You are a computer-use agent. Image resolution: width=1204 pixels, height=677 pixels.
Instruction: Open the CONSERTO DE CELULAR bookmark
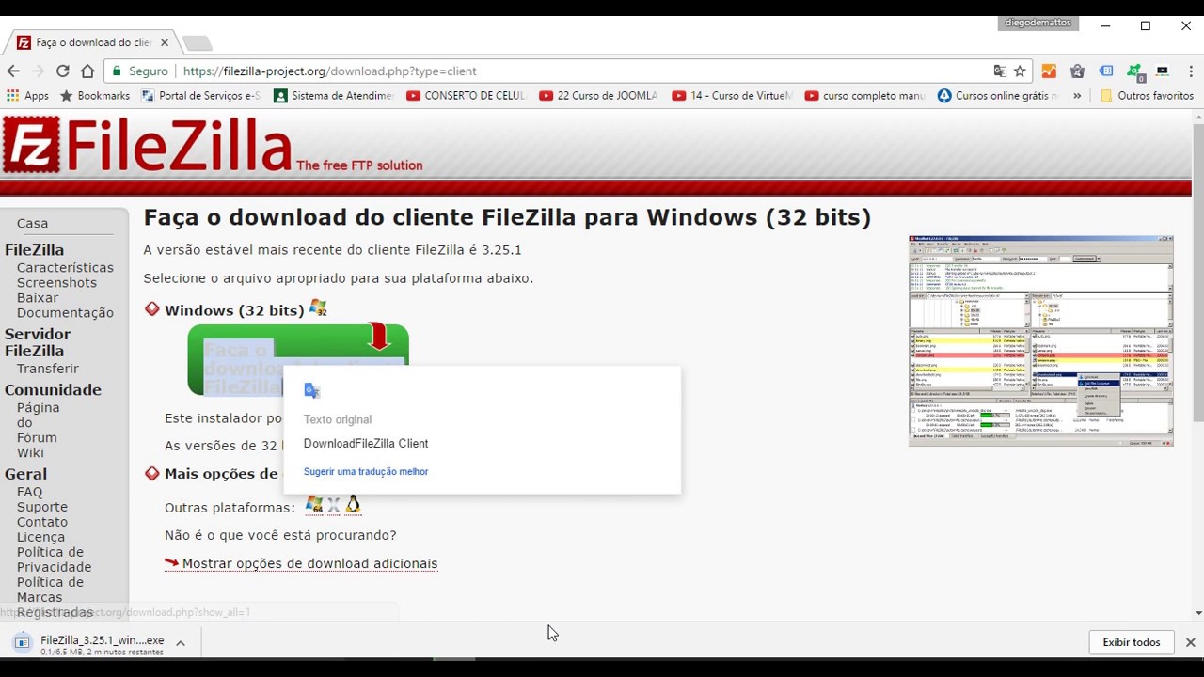pyautogui.click(x=466, y=95)
